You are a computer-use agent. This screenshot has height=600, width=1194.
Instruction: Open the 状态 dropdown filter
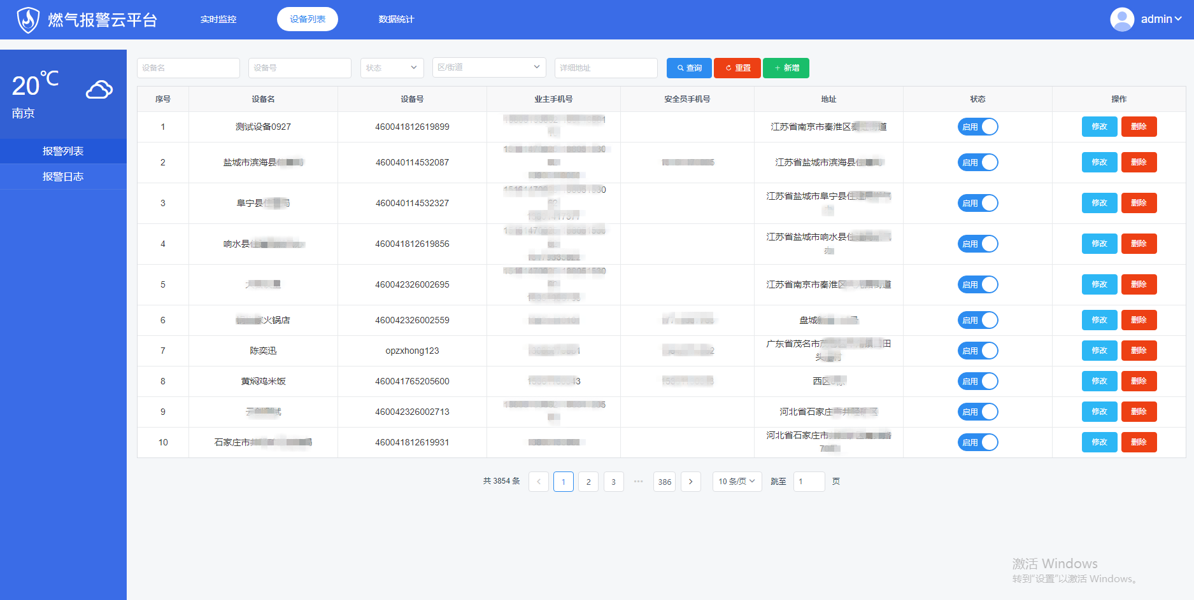click(x=392, y=68)
